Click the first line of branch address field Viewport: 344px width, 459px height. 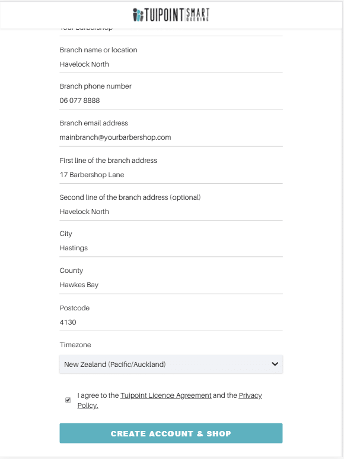(x=171, y=175)
